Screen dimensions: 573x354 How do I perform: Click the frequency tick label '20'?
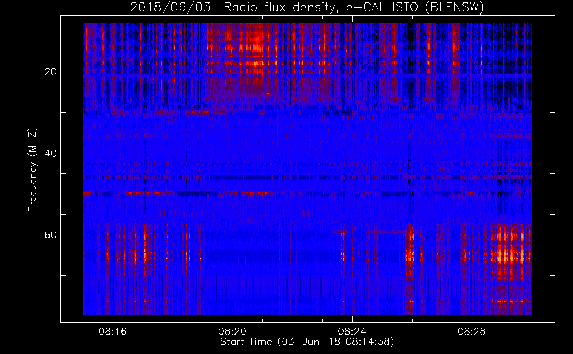pos(51,72)
